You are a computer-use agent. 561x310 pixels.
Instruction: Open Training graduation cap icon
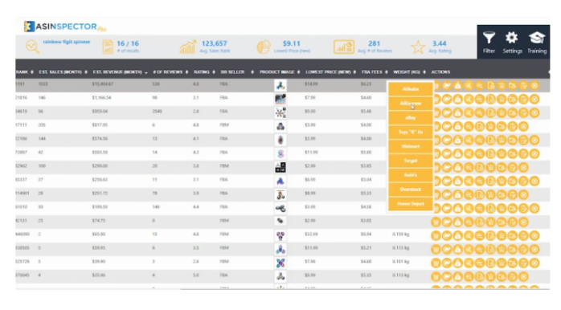pyautogui.click(x=537, y=38)
